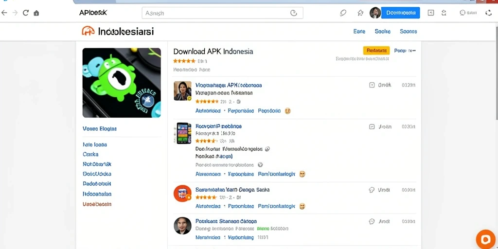498x249 pixels.
Task: Click 'Perpombiae' link in first listing
Action: pos(241,111)
